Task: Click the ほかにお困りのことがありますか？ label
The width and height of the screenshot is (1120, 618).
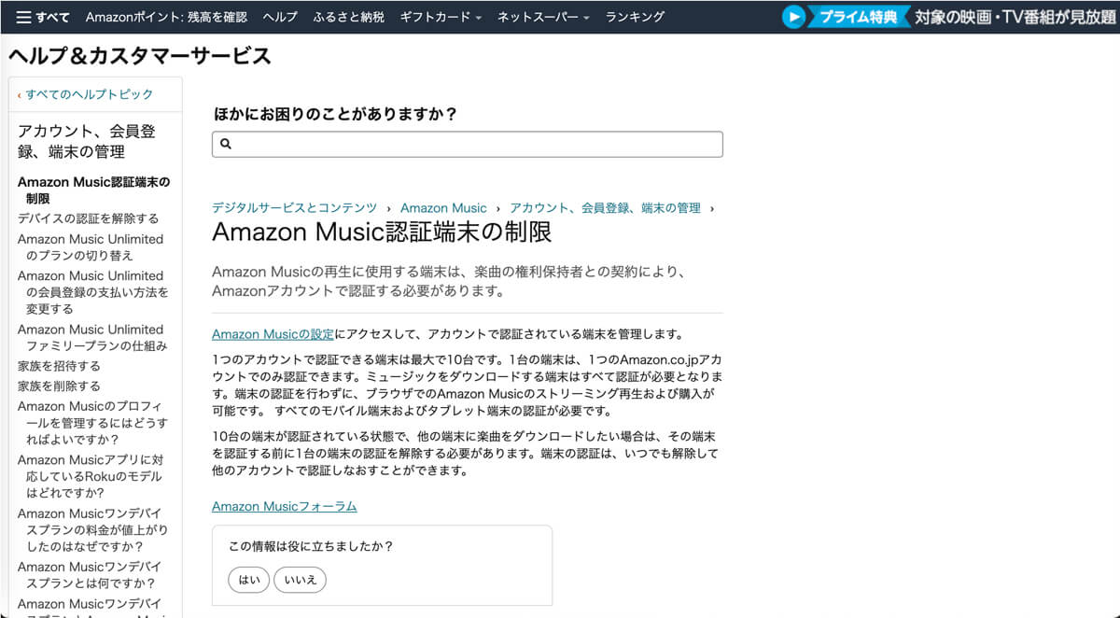Action: pyautogui.click(x=335, y=114)
